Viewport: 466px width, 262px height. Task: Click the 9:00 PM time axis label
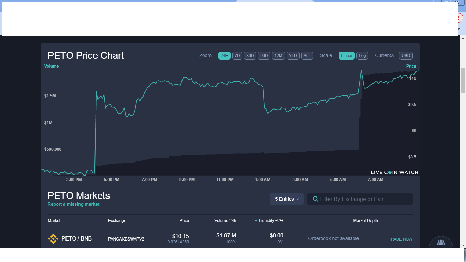click(187, 180)
